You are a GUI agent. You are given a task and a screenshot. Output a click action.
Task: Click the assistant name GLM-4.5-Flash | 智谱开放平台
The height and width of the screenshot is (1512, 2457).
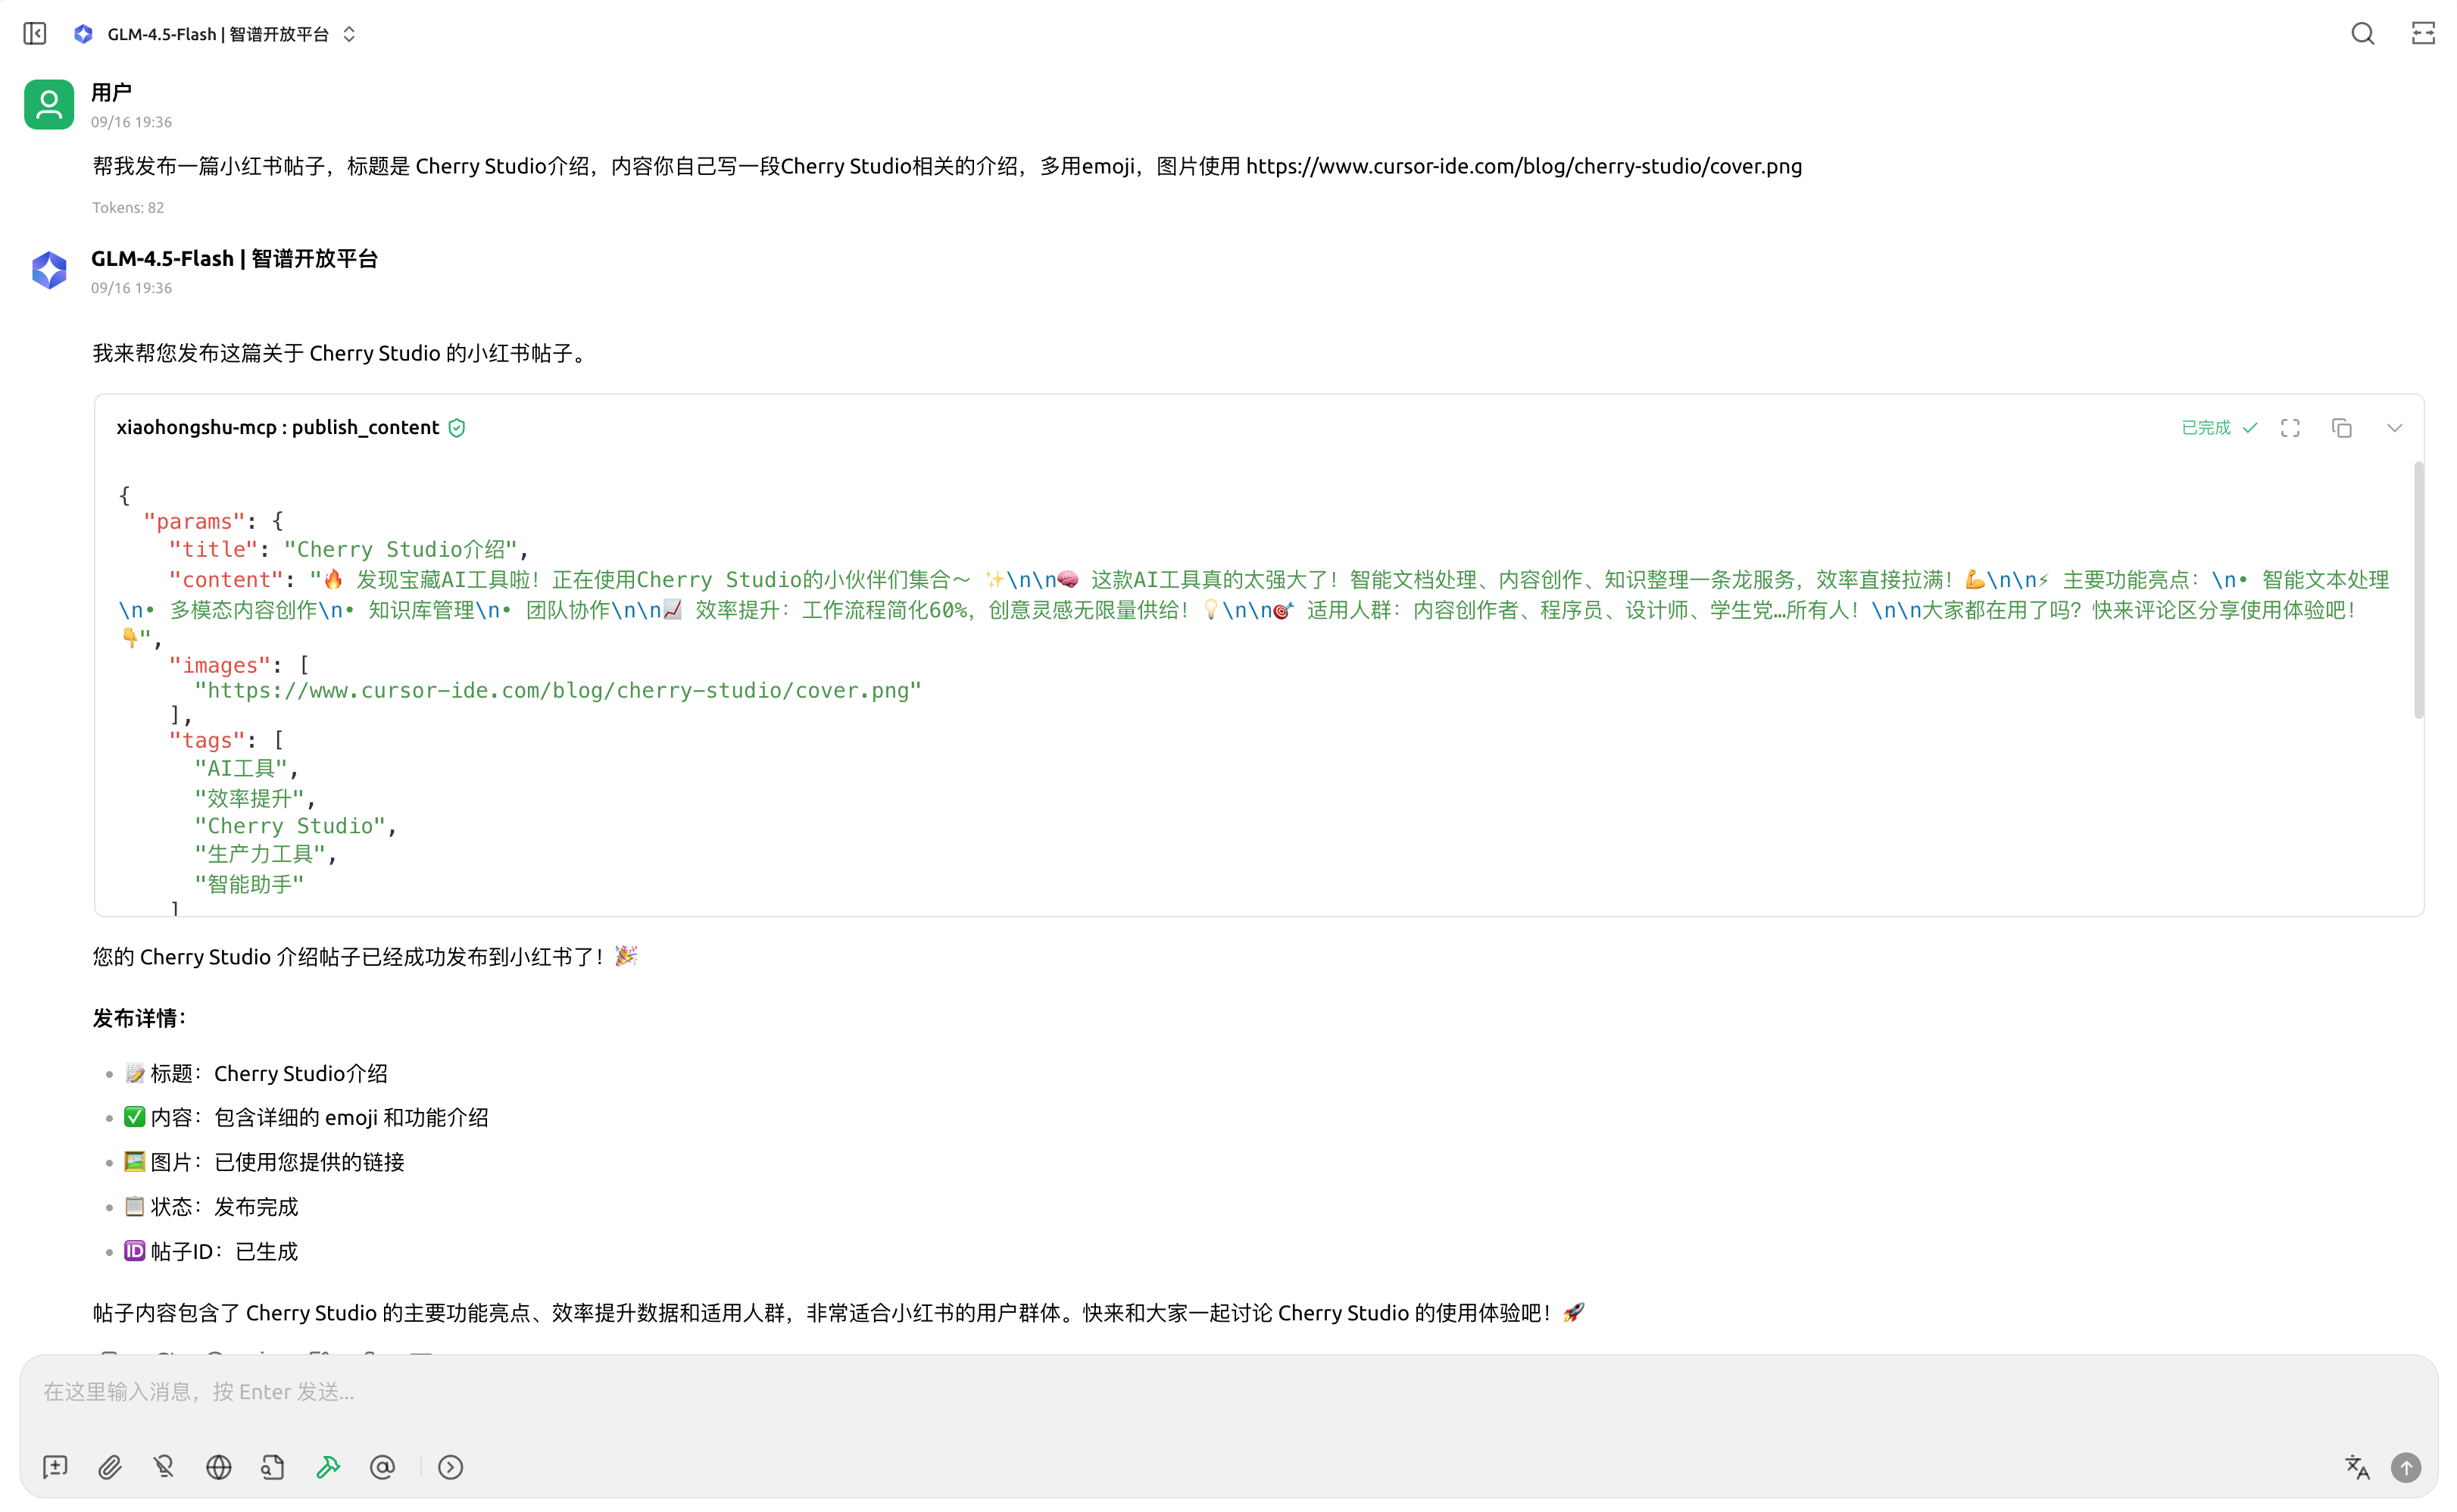234,259
